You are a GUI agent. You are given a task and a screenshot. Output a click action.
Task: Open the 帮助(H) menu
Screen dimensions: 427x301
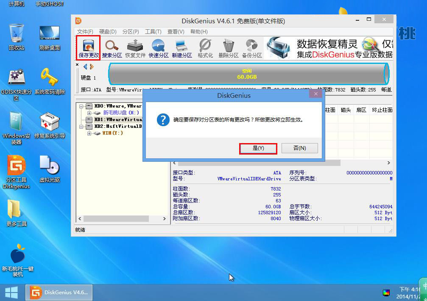199,32
